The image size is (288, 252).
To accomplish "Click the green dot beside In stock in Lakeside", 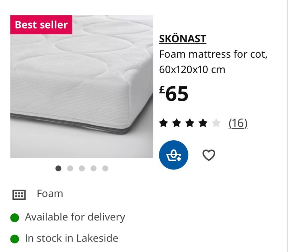I will pyautogui.click(x=15, y=238).
